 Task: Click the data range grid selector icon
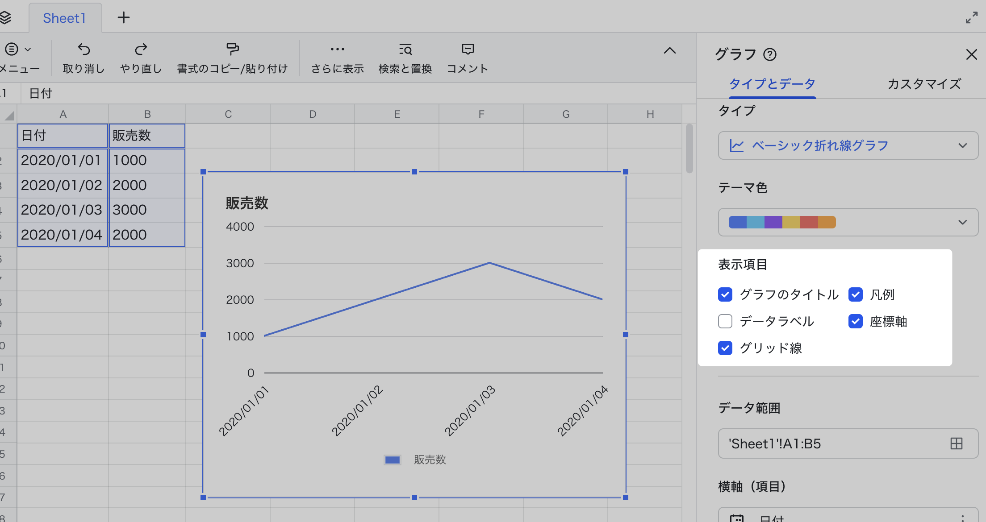coord(956,443)
